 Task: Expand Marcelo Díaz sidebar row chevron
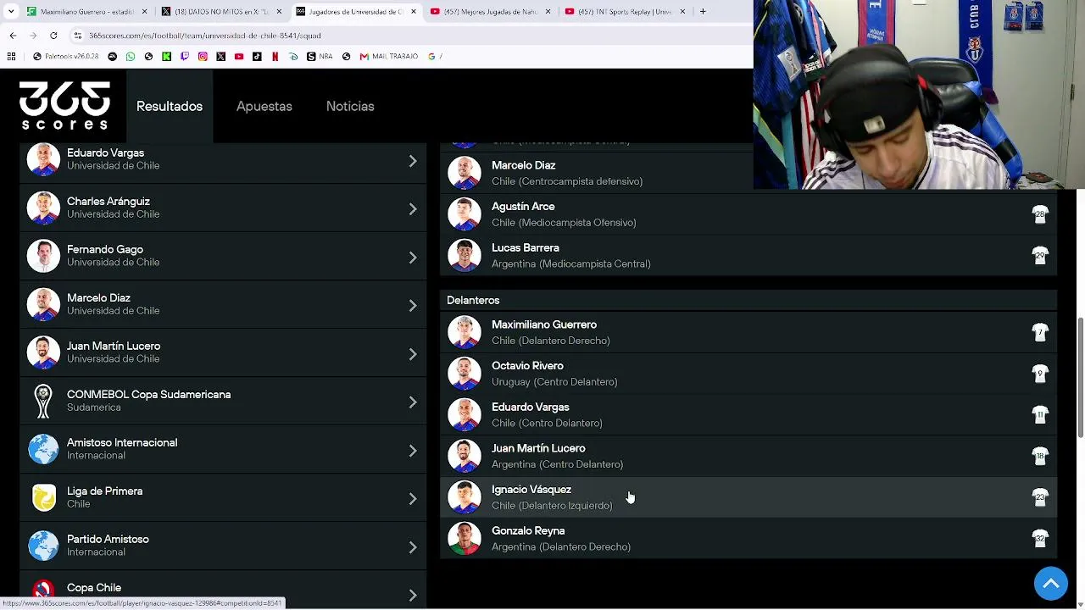coord(413,305)
